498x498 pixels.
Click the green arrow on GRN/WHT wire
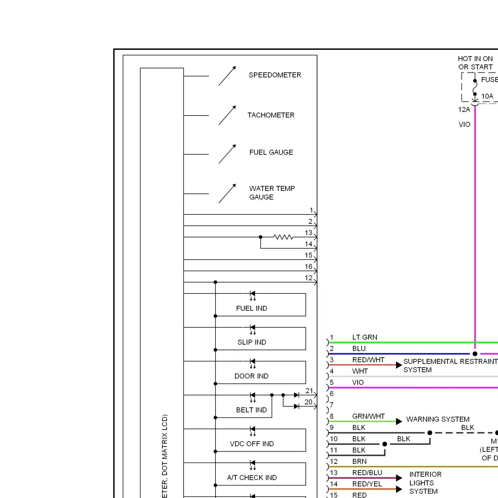coord(399,422)
